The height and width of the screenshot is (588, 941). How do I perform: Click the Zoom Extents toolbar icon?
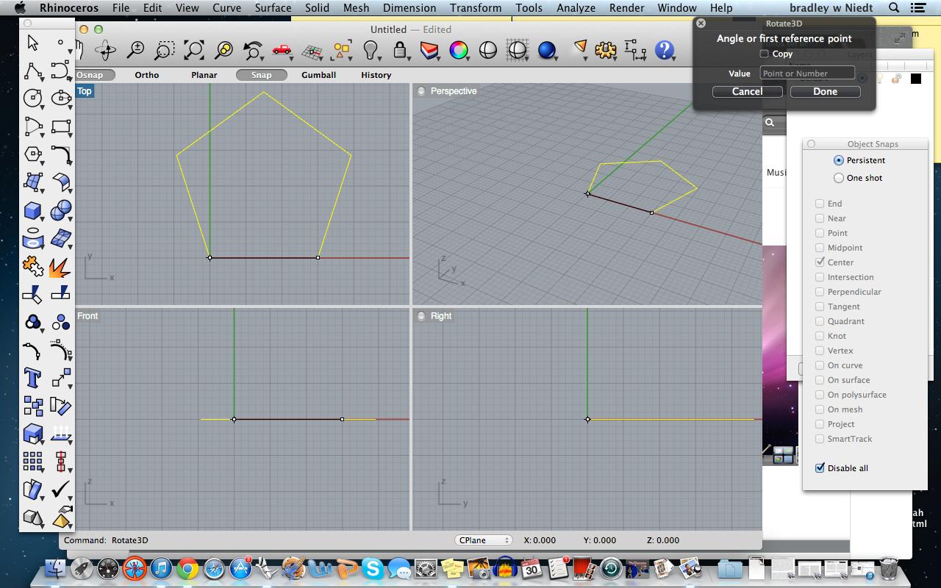[x=194, y=50]
